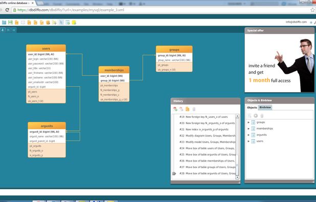Click the trash icon in Objects toolbar
This screenshot has height=202, width=316.
coord(262,116)
